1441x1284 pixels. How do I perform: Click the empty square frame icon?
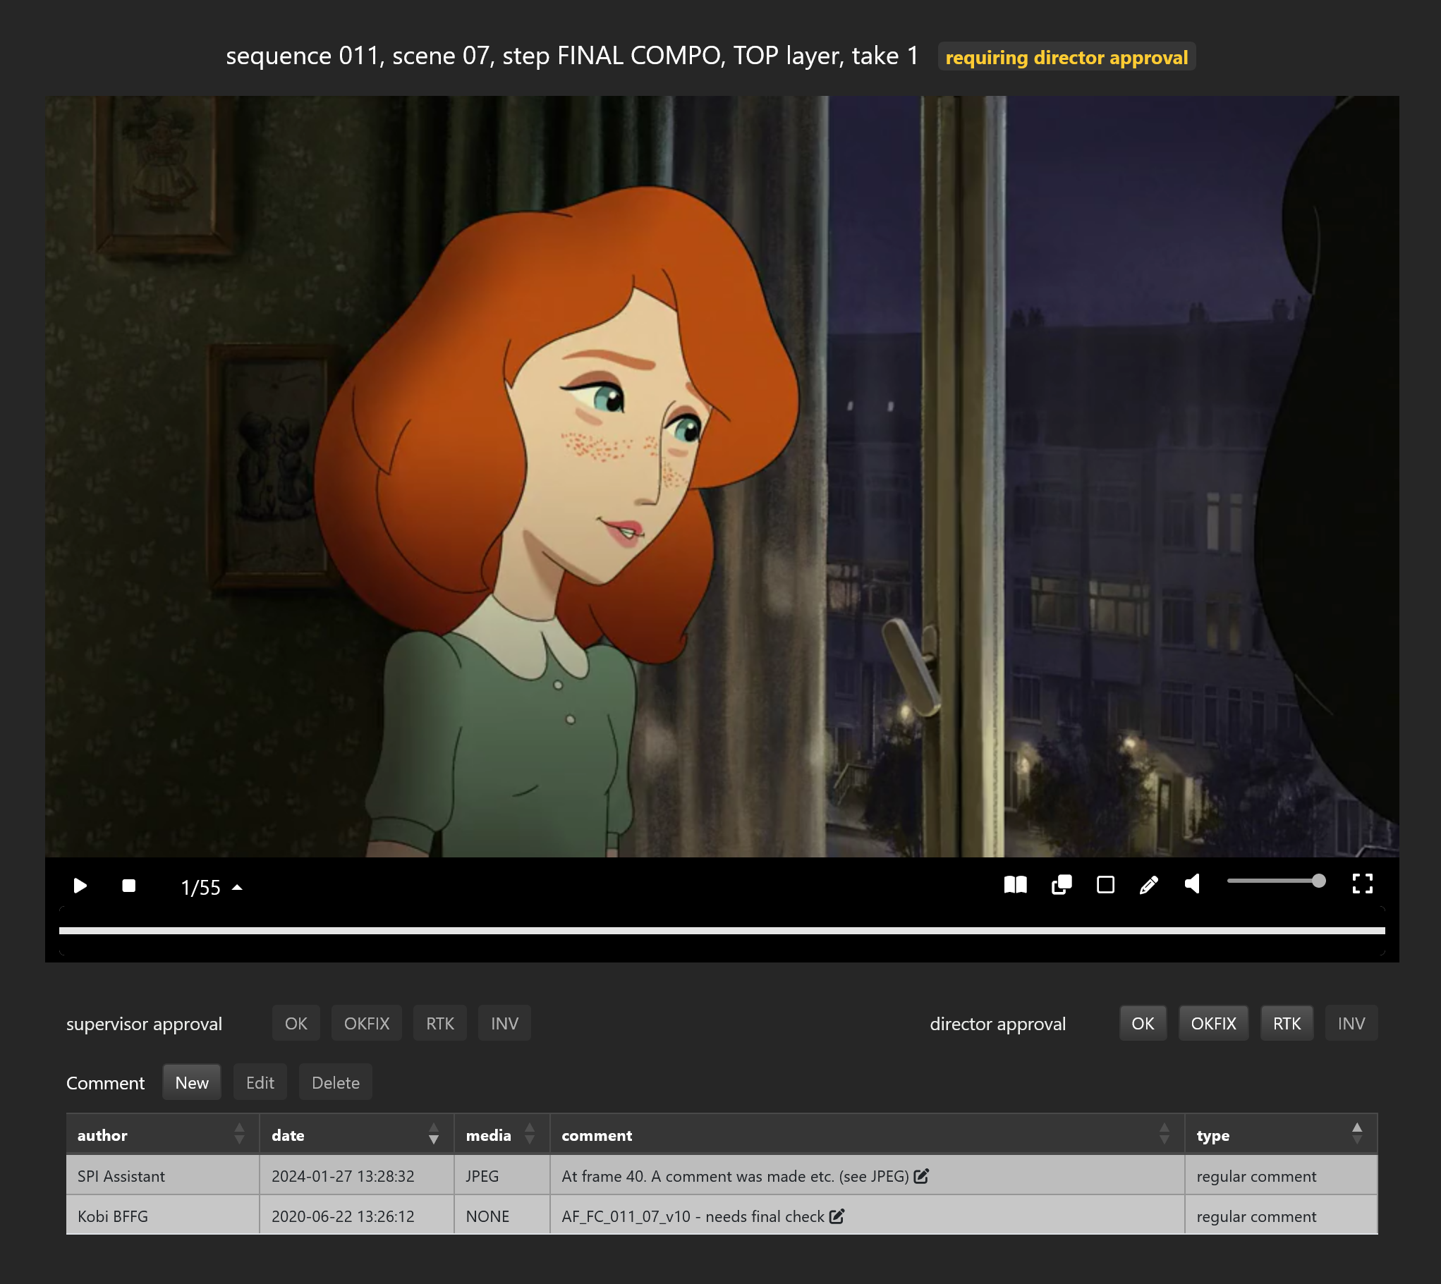pos(1105,885)
